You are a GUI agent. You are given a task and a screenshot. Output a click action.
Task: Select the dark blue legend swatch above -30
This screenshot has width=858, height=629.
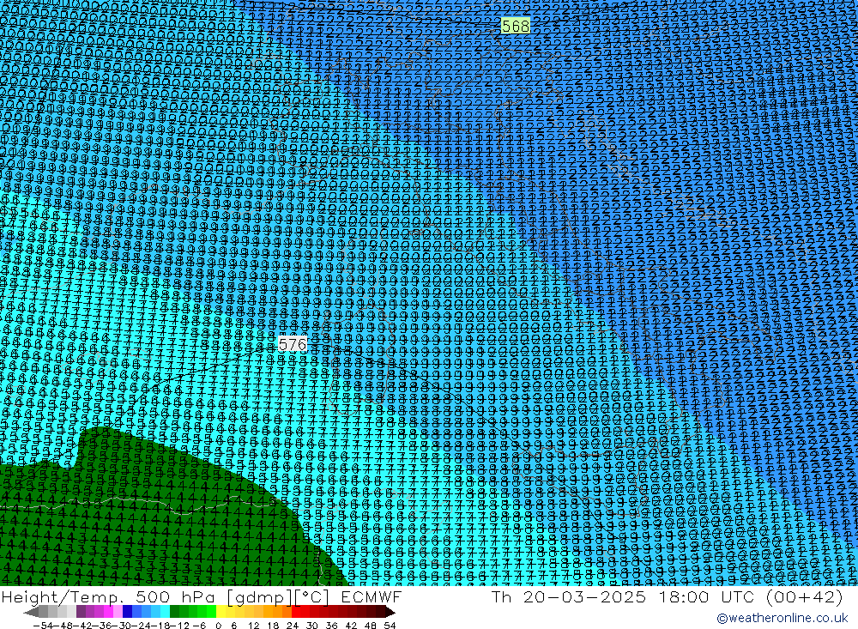(x=128, y=612)
